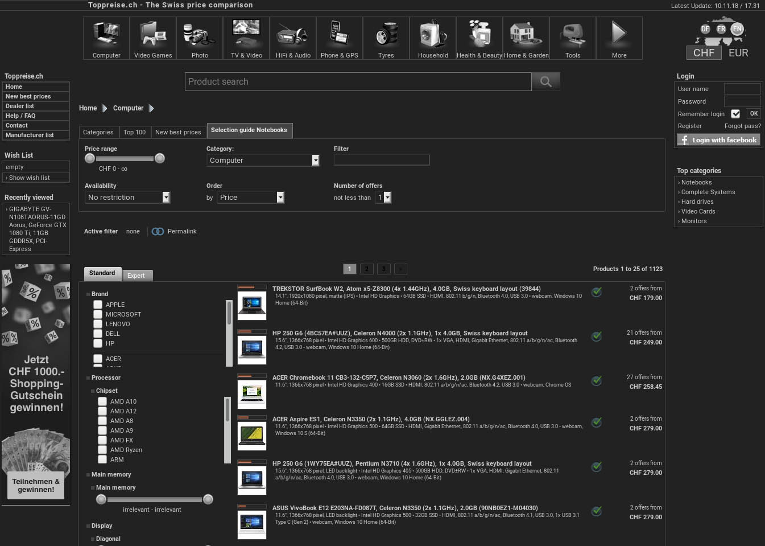Viewport: 765px width, 546px height.
Task: Open the Photo category icon
Action: point(200,38)
